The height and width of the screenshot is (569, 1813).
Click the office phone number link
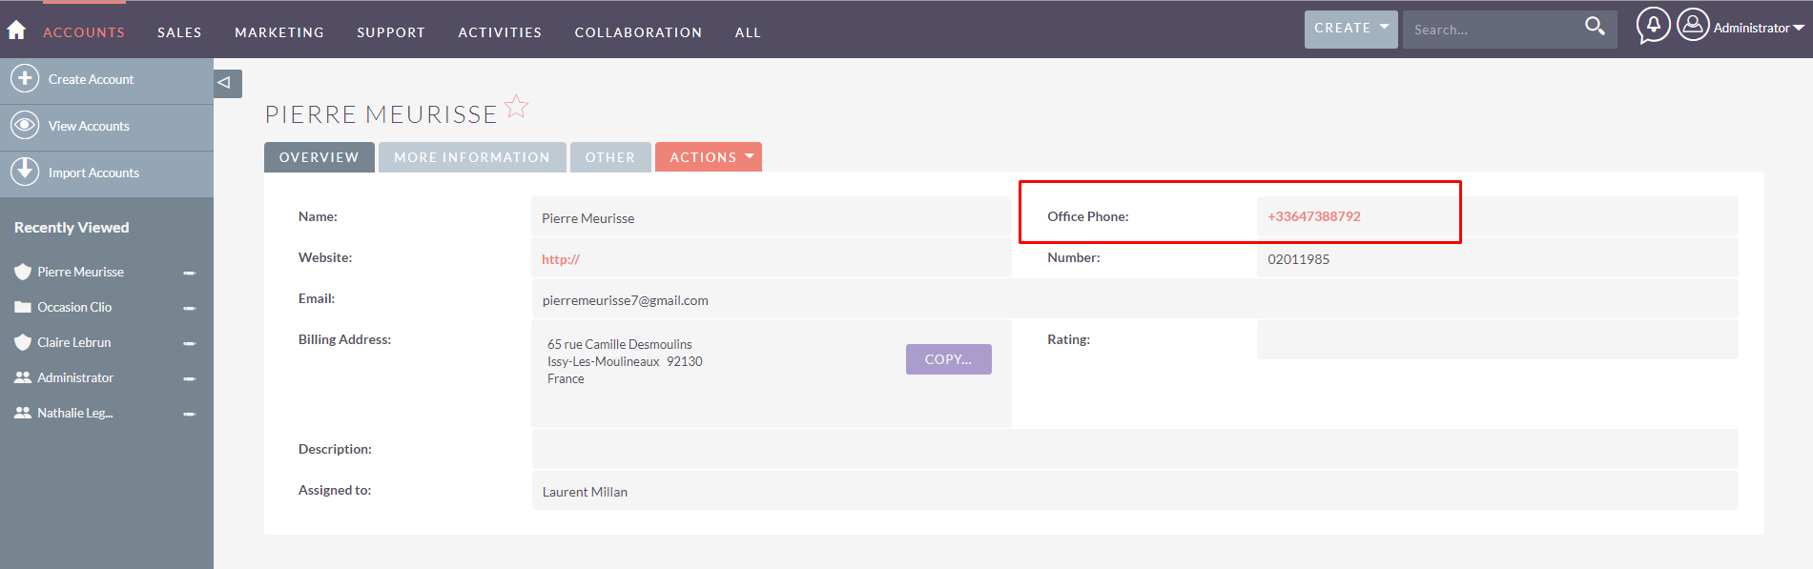coord(1313,216)
